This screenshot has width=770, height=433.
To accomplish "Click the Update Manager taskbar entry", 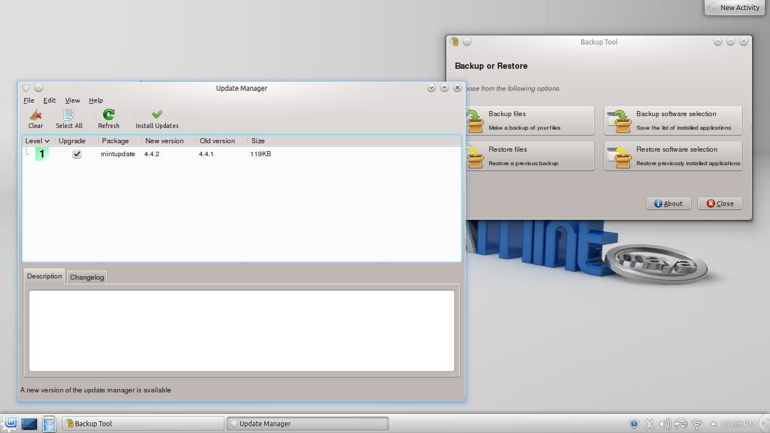I will click(x=308, y=423).
